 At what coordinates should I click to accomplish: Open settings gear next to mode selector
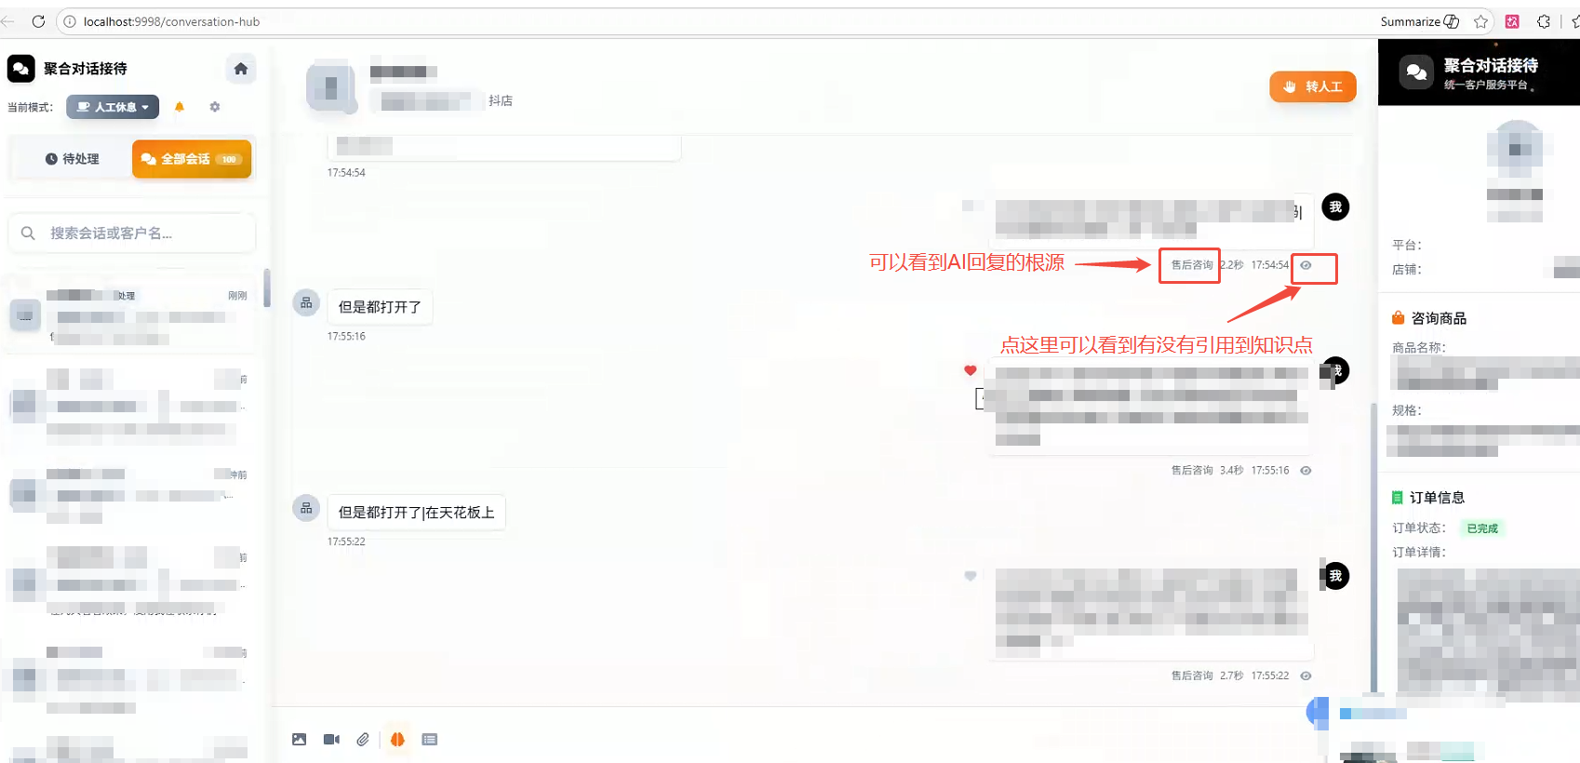[x=215, y=107]
